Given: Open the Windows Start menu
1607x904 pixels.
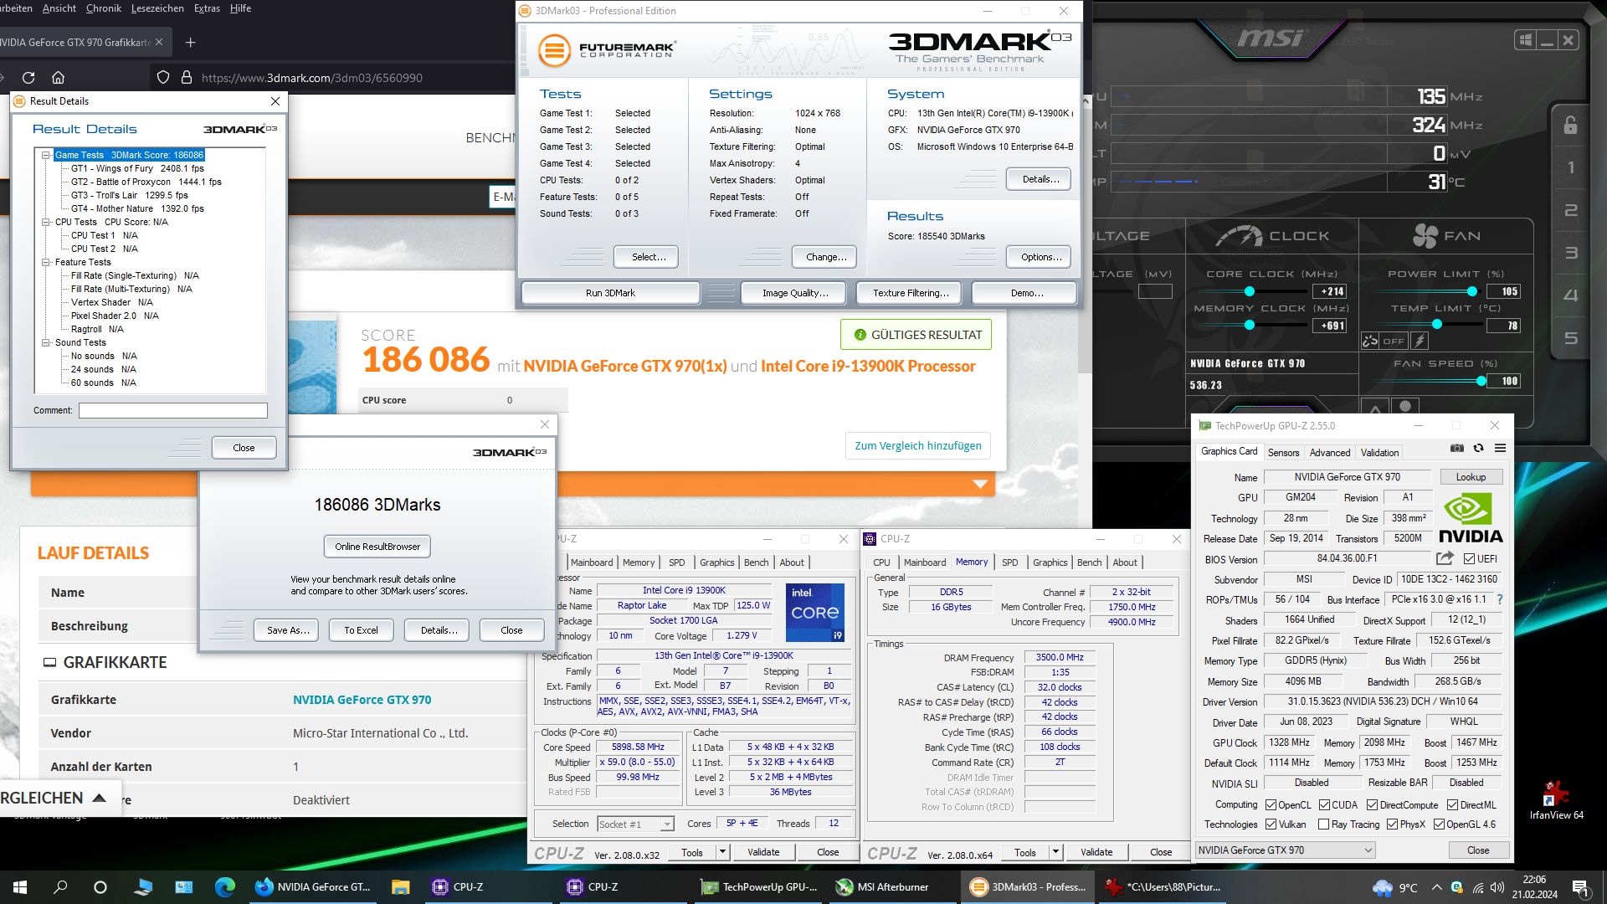Looking at the screenshot, I should click(20, 887).
